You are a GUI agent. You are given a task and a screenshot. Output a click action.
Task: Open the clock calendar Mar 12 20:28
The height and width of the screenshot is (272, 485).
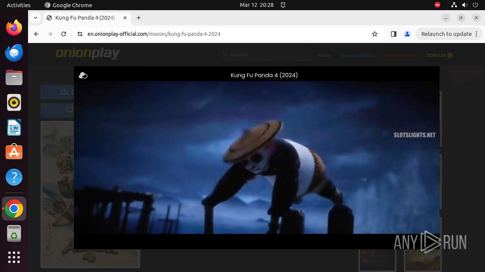(257, 5)
